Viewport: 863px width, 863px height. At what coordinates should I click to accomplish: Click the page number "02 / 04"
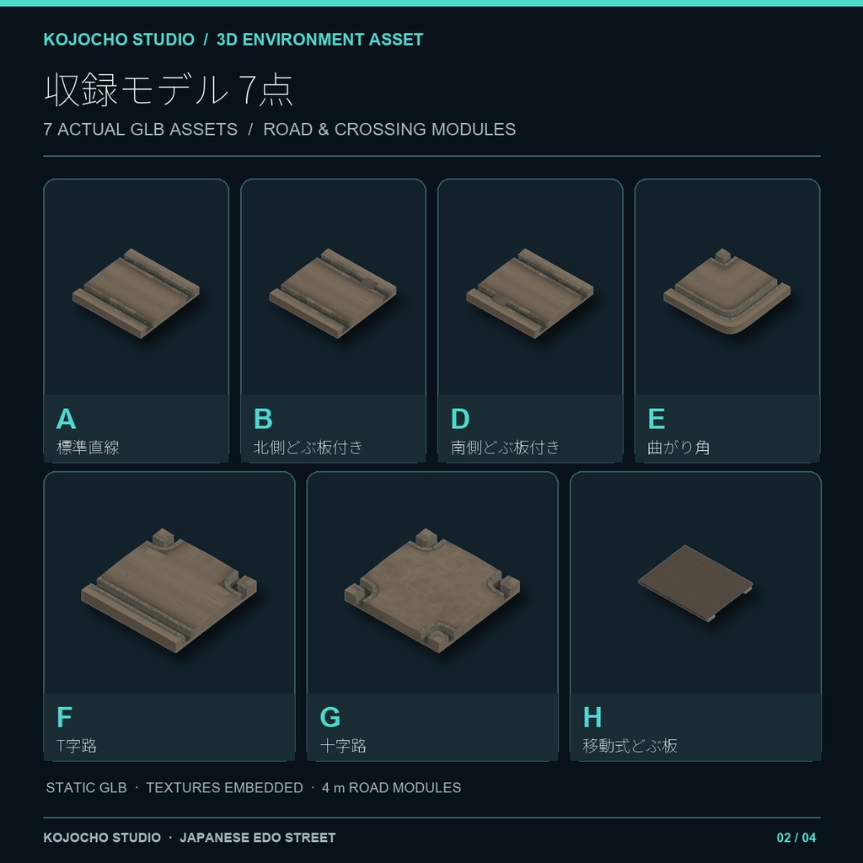pyautogui.click(x=796, y=838)
